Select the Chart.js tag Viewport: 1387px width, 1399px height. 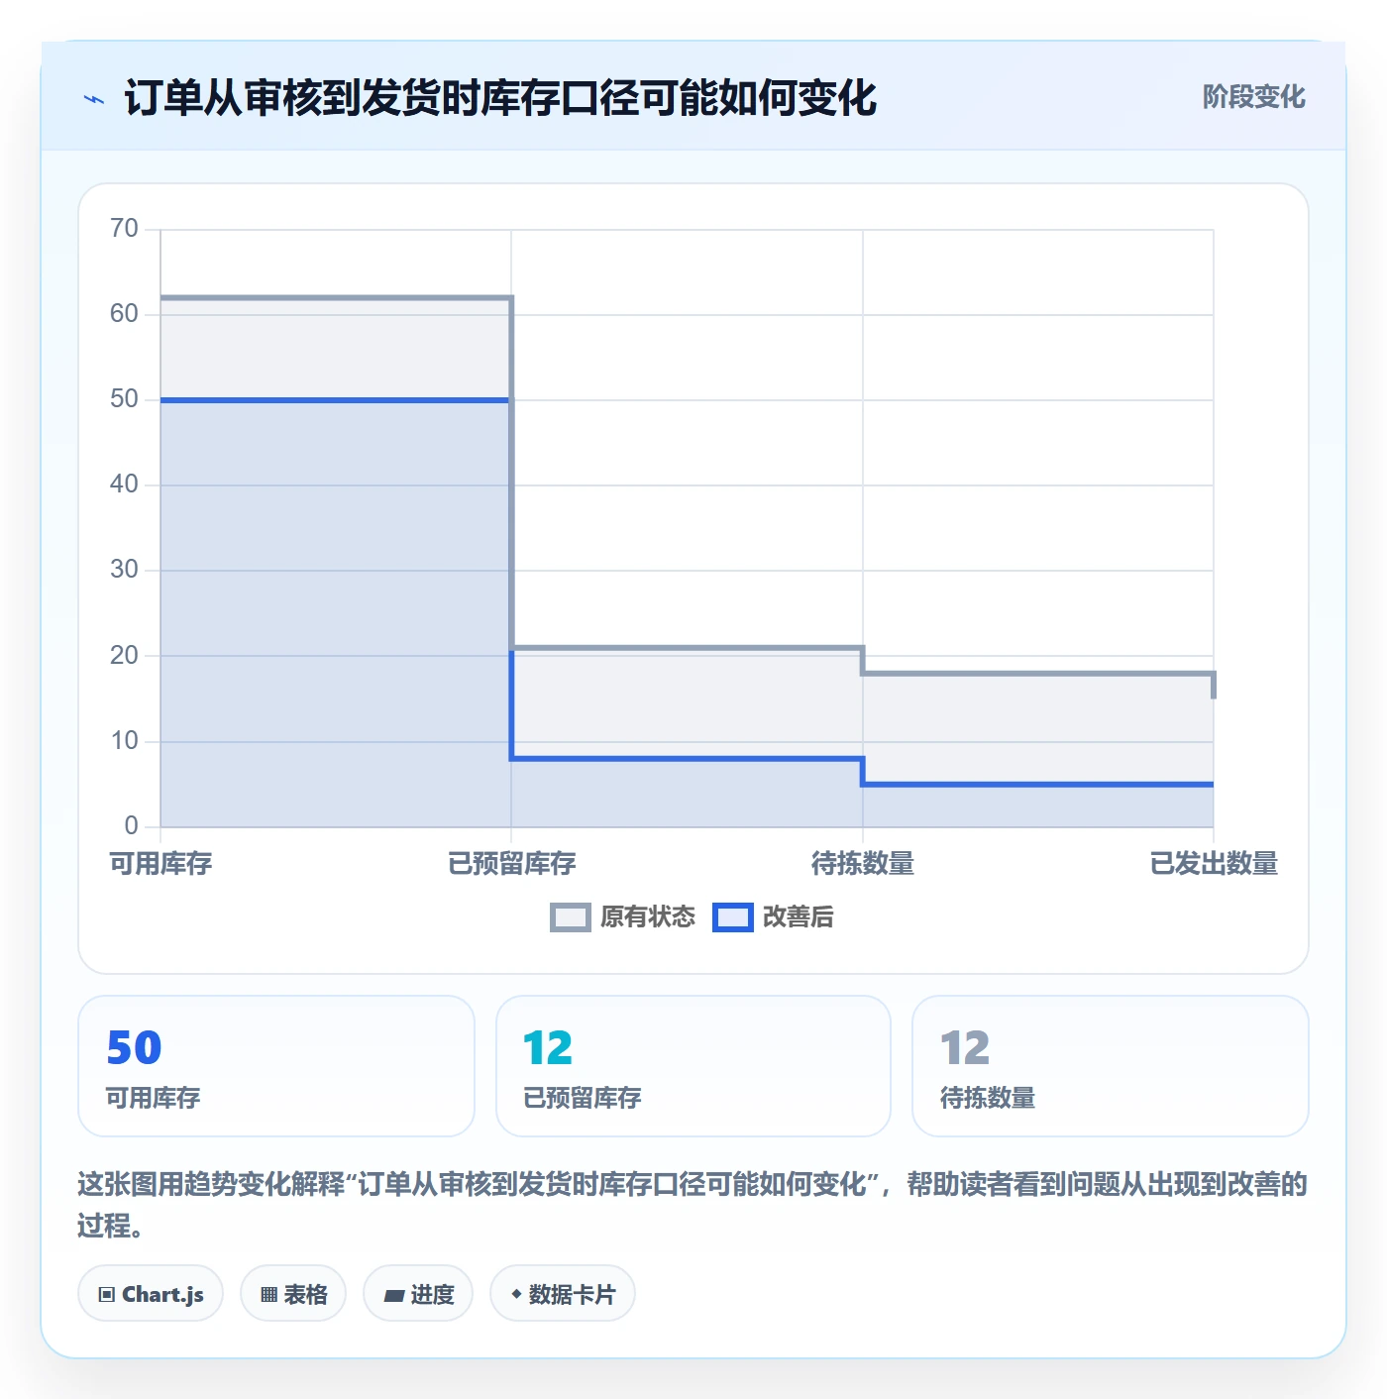tap(151, 1293)
